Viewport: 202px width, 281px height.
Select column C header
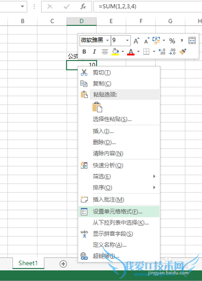point(52,21)
